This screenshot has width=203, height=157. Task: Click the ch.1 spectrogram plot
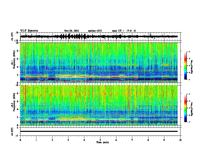click(99, 63)
